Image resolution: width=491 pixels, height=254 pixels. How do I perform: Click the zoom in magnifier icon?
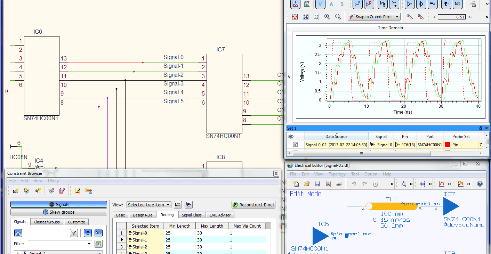(x=327, y=17)
